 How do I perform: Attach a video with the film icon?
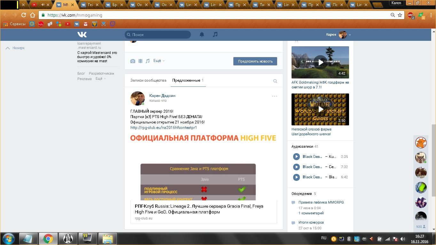click(140, 61)
